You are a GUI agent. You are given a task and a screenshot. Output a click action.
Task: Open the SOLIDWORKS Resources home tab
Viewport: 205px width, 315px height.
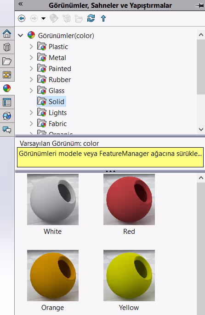(x=7, y=33)
